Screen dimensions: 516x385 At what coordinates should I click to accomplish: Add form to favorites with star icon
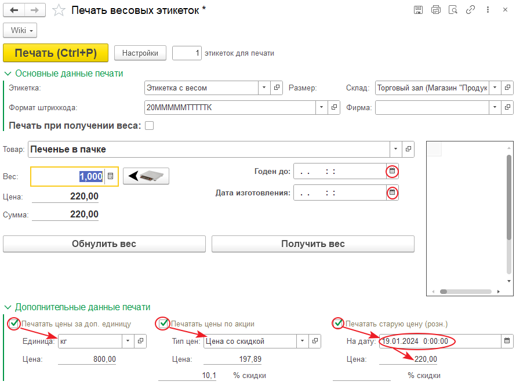click(x=59, y=10)
